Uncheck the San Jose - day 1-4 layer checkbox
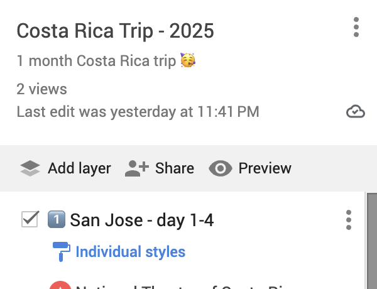Screen dimensions: 377x289 [x=30, y=220]
